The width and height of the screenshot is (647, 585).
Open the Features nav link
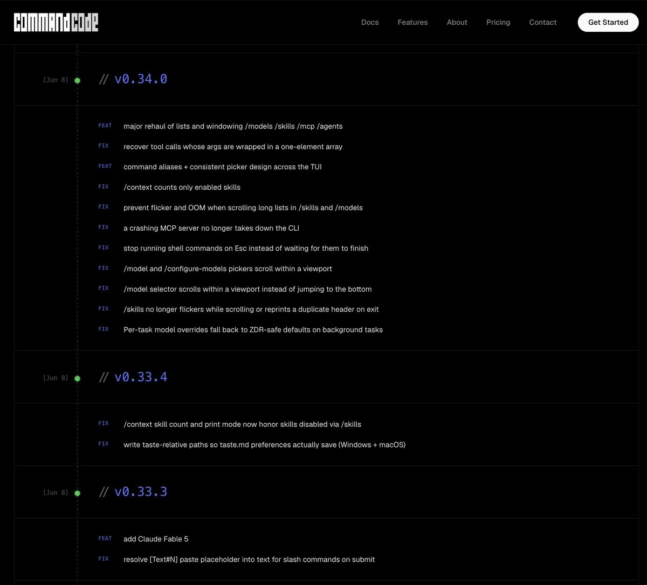[x=412, y=22]
